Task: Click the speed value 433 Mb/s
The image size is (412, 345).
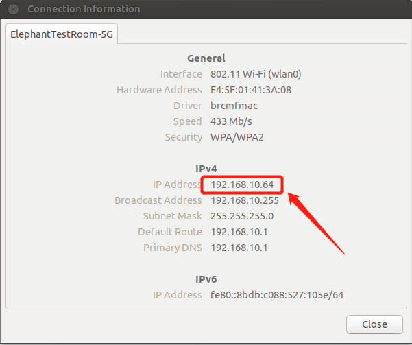Action: [x=230, y=121]
